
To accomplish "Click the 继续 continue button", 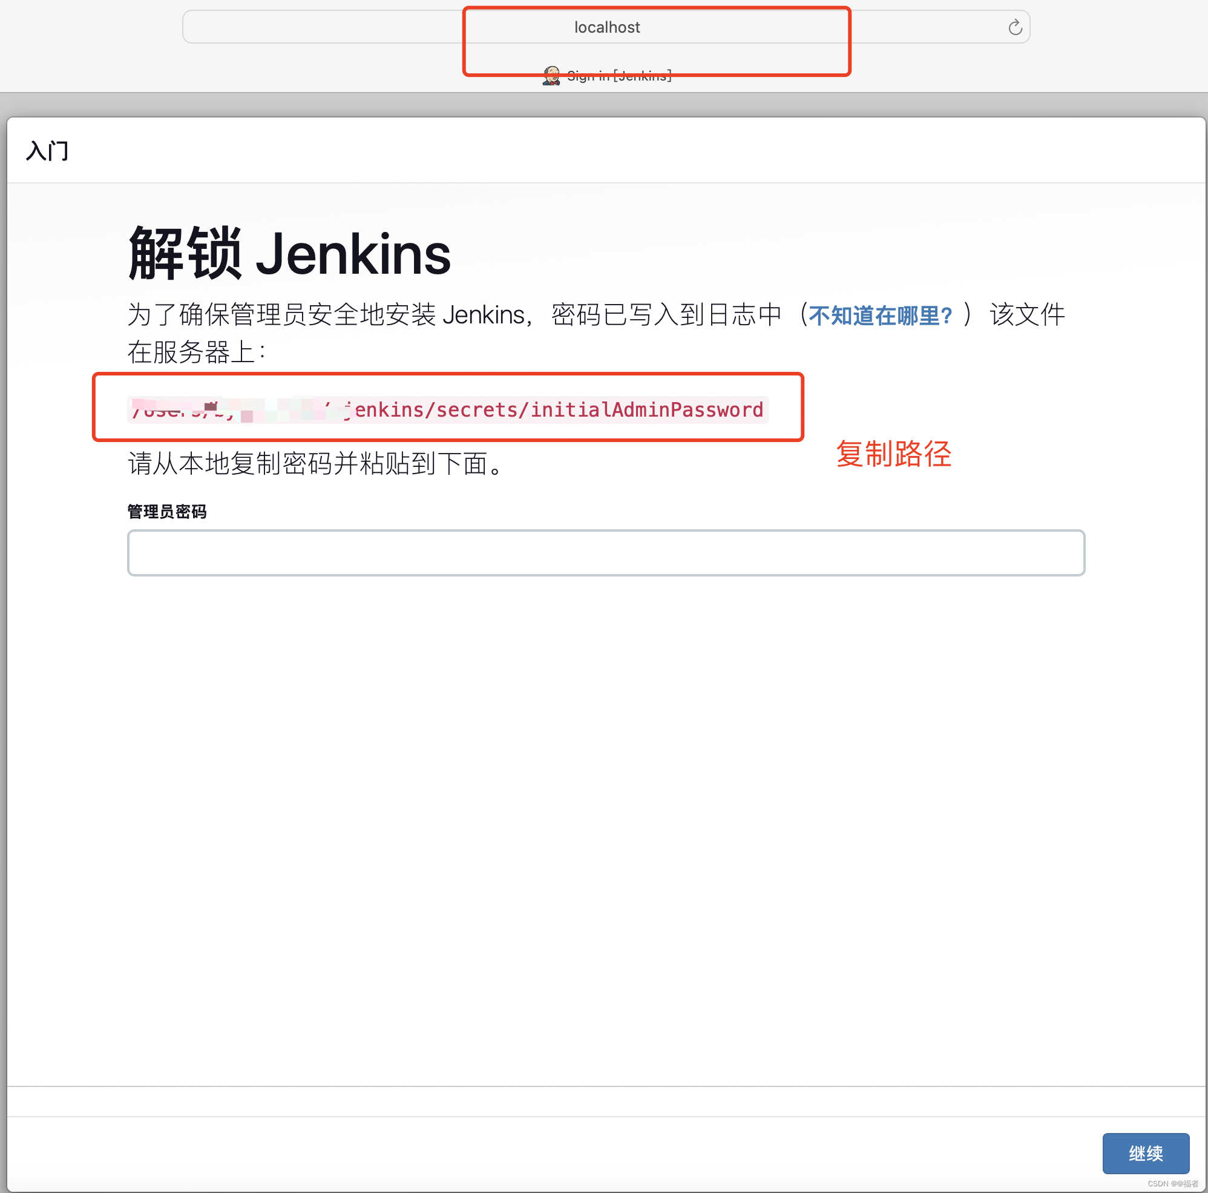I will pyautogui.click(x=1146, y=1153).
